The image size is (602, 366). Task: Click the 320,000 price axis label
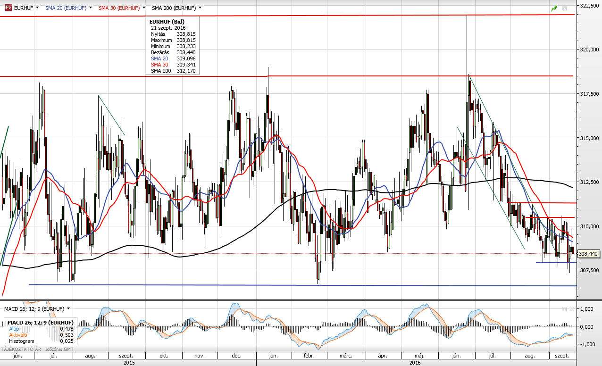589,50
